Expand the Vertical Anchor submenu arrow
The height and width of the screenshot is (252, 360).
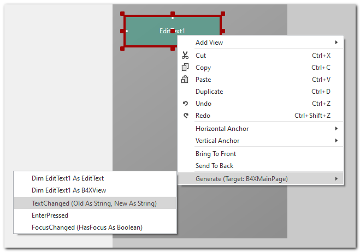click(336, 141)
